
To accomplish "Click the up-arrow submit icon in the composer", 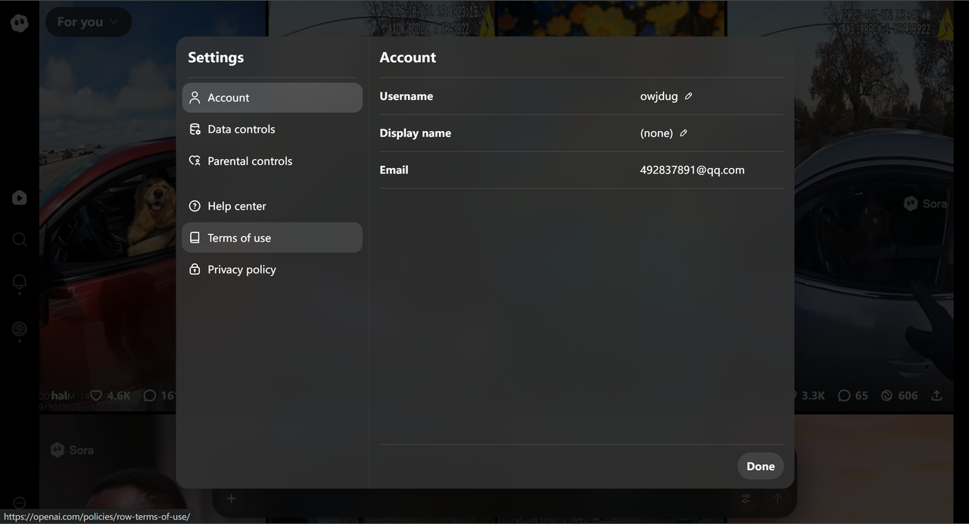I will (777, 498).
